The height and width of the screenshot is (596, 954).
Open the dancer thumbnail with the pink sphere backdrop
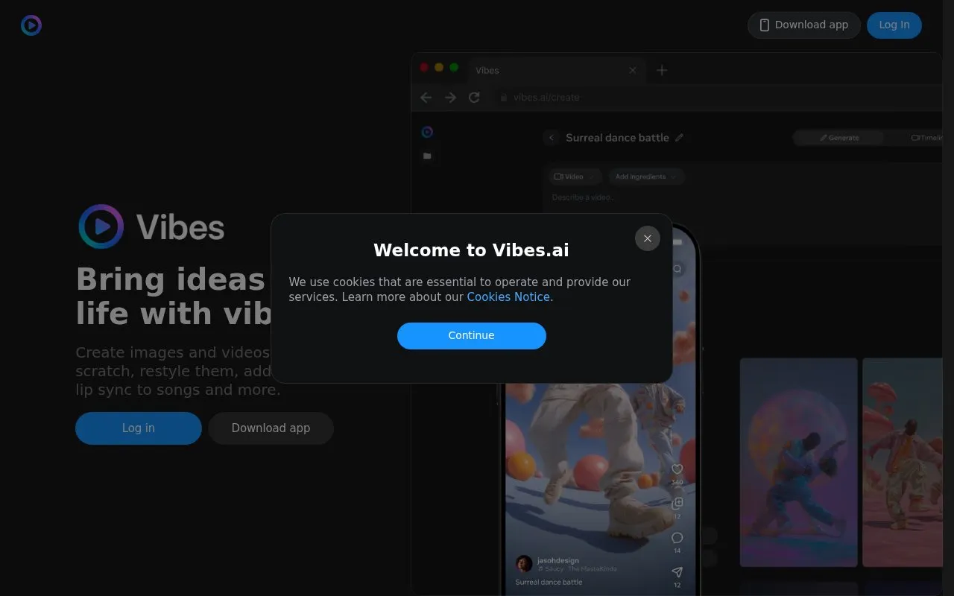pos(798,463)
